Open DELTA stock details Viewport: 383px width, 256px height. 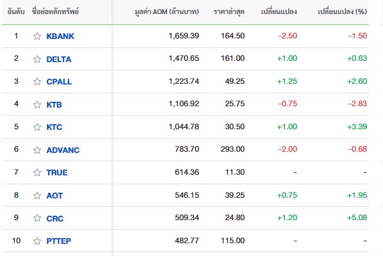pyautogui.click(x=59, y=59)
